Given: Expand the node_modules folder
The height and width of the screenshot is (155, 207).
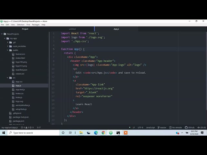Looking at the screenshot, I should coord(8,46).
